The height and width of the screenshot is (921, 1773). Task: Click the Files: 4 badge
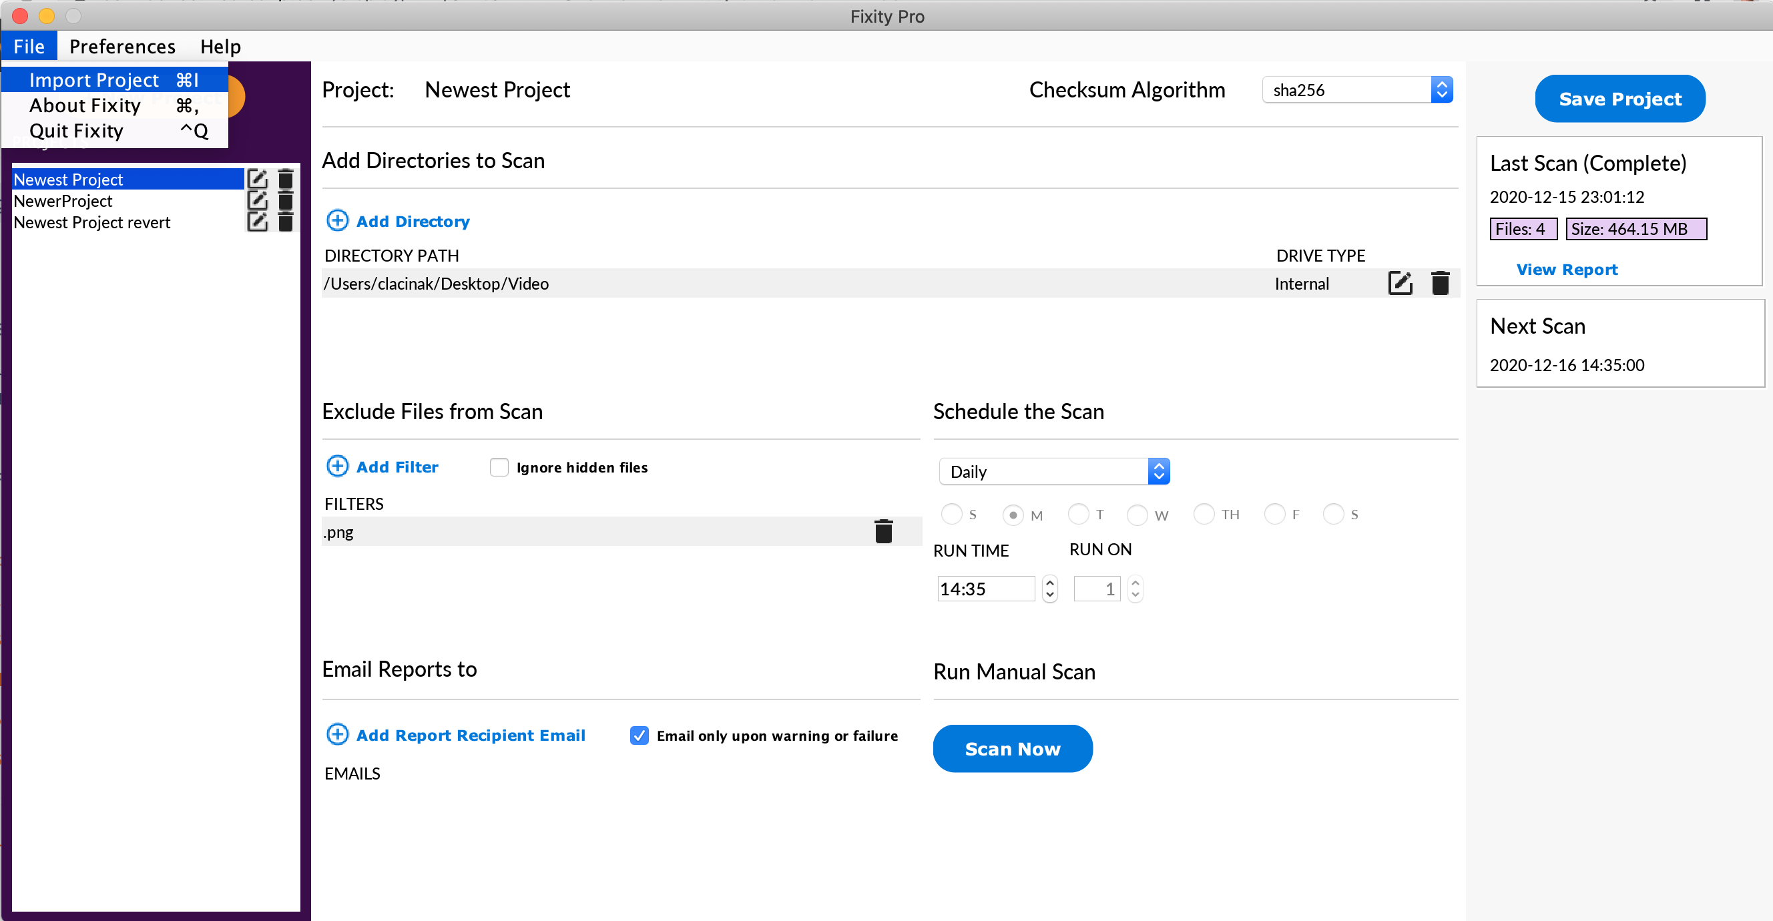(1523, 228)
